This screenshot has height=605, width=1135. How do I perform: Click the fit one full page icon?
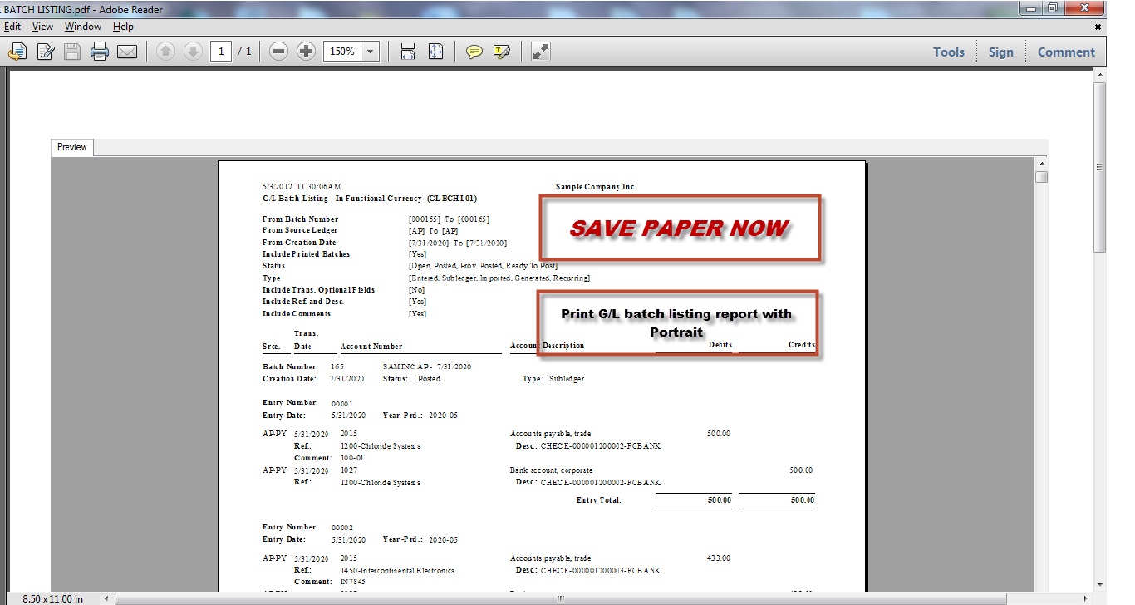(x=435, y=52)
